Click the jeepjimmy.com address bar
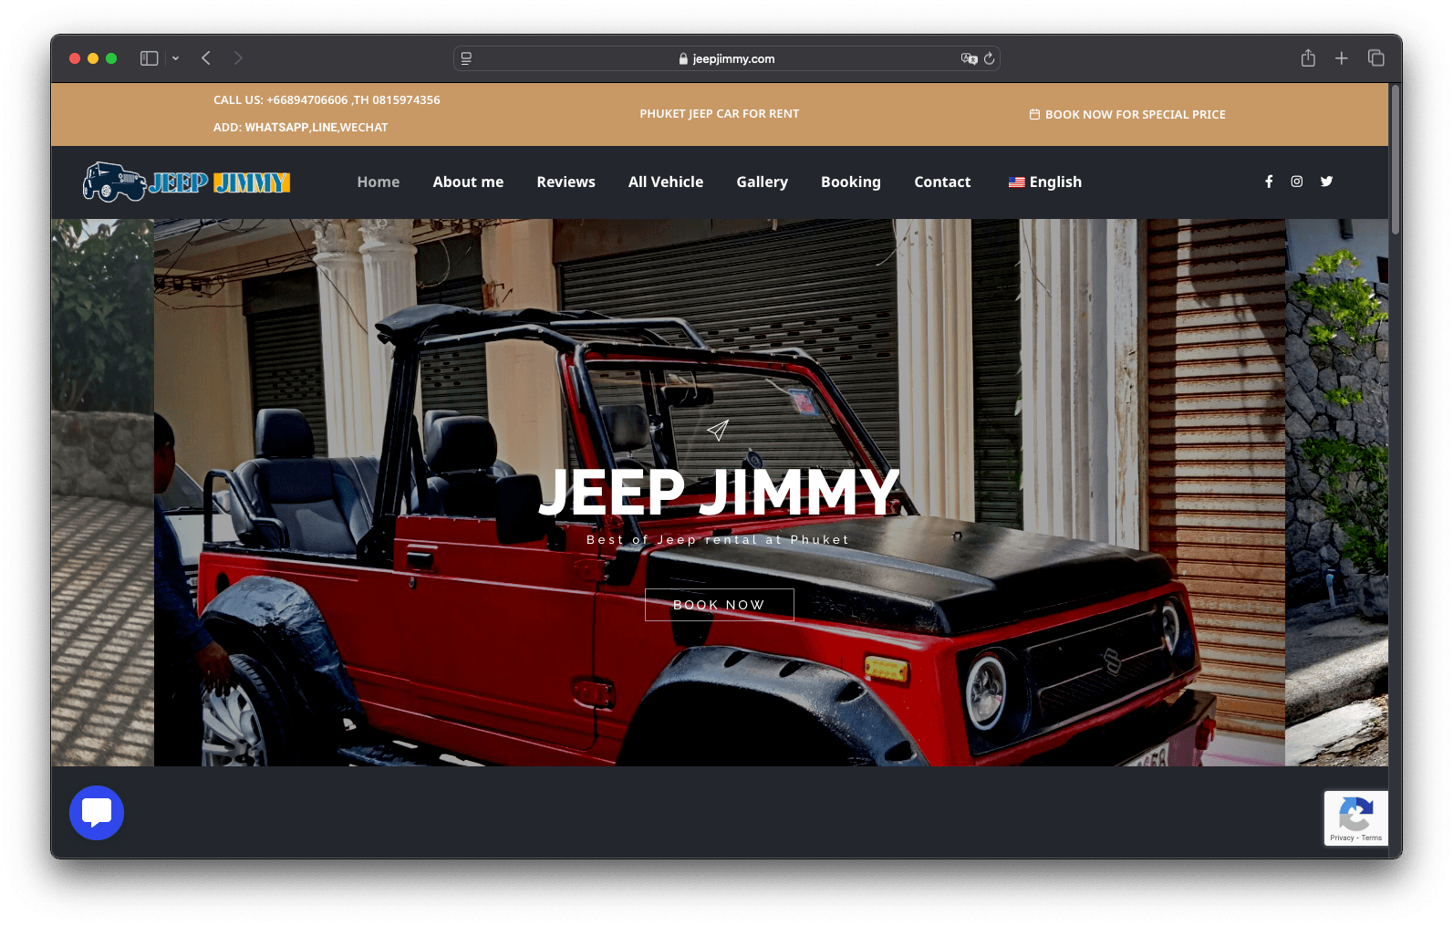The height and width of the screenshot is (926, 1453). pyautogui.click(x=727, y=58)
